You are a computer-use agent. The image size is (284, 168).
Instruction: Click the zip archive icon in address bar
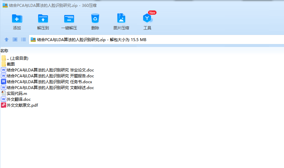[x=33, y=40]
